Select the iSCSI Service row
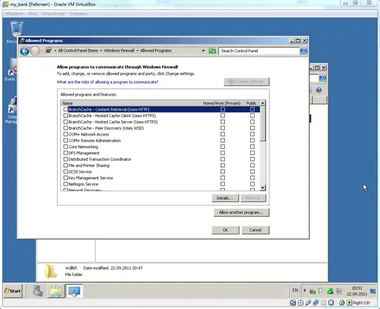The width and height of the screenshot is (380, 309). click(x=161, y=172)
